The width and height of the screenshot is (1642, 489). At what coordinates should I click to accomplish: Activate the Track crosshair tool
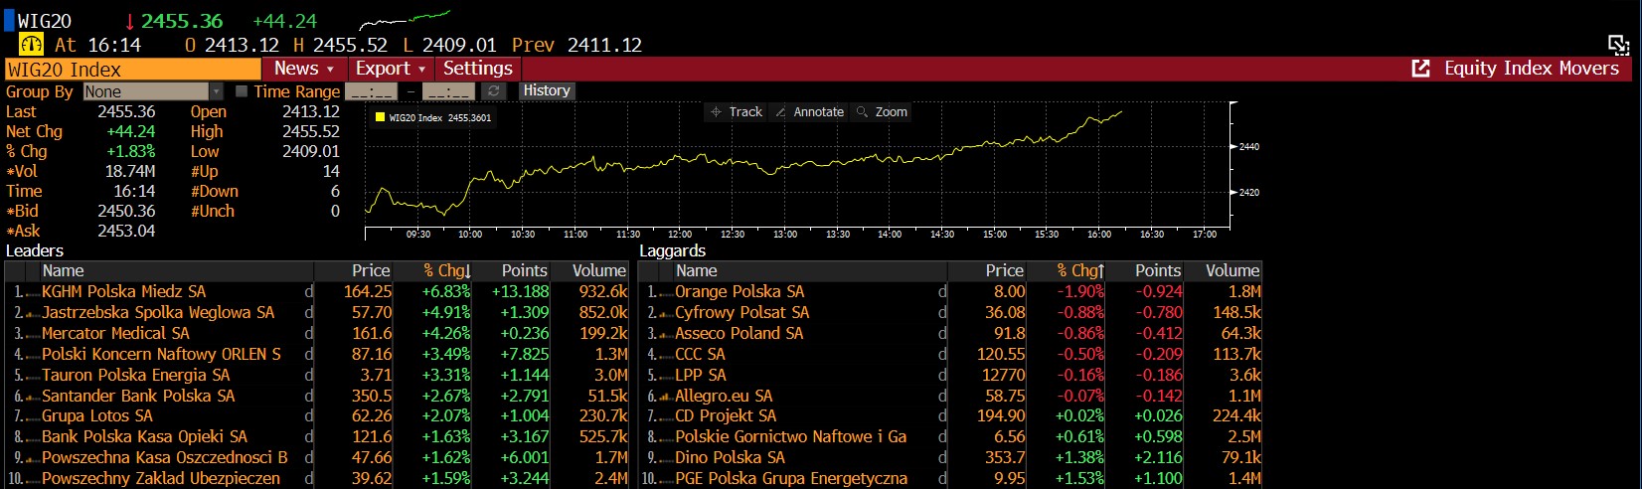pos(737,112)
